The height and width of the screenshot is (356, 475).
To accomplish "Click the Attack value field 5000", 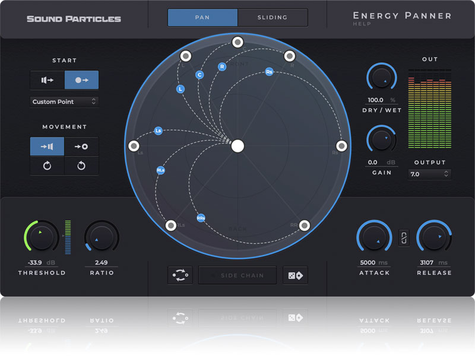I will pos(370,263).
